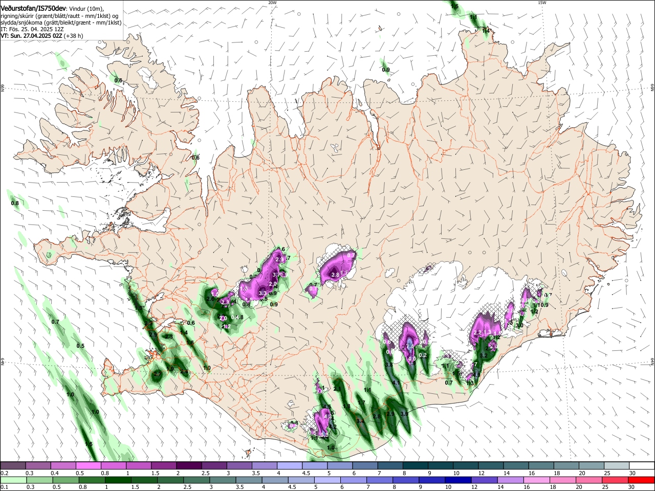The width and height of the screenshot is (655, 491).
Task: Click the 0.9 value off the north coast
Action: pyautogui.click(x=386, y=70)
